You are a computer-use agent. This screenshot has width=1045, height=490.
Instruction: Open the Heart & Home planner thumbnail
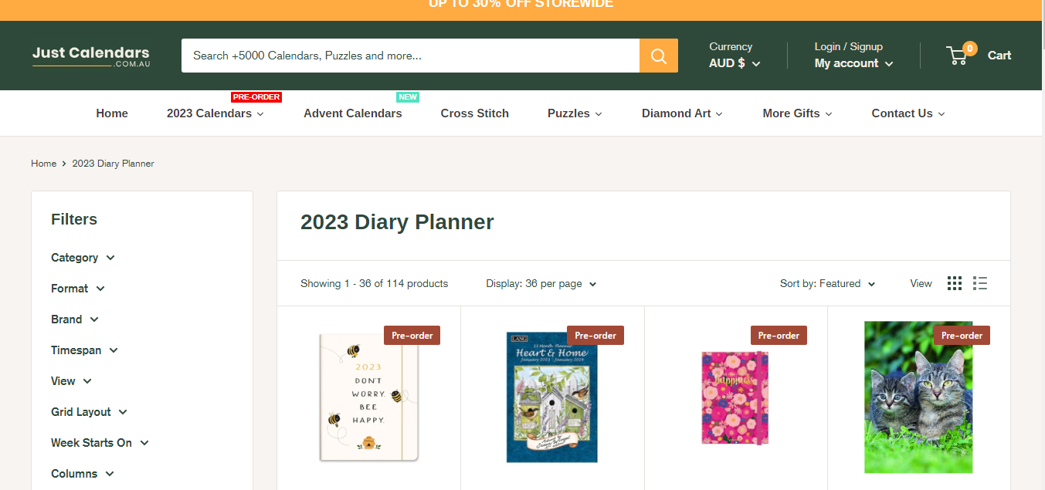[551, 397]
